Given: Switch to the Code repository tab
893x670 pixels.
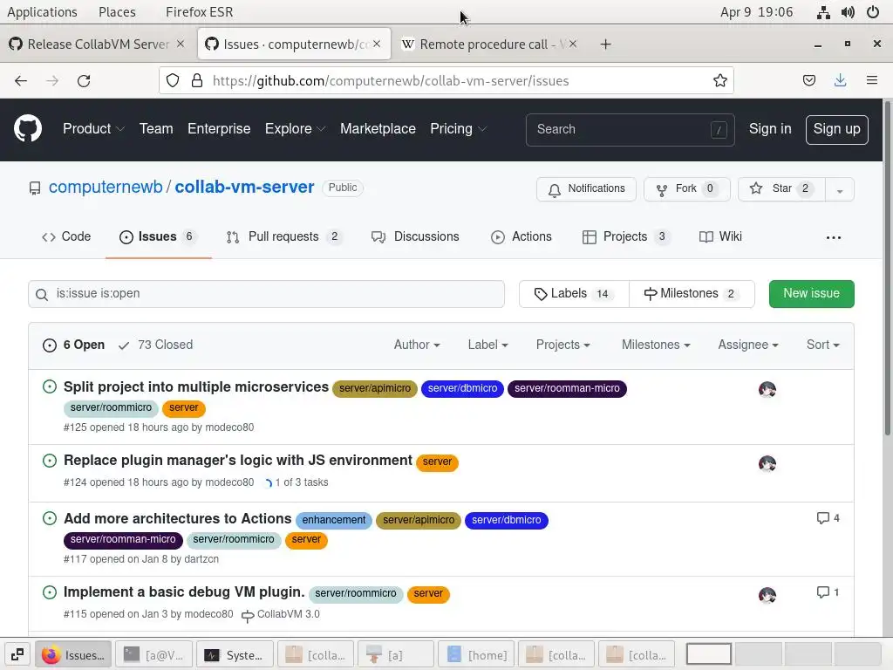Looking at the screenshot, I should coord(66,236).
